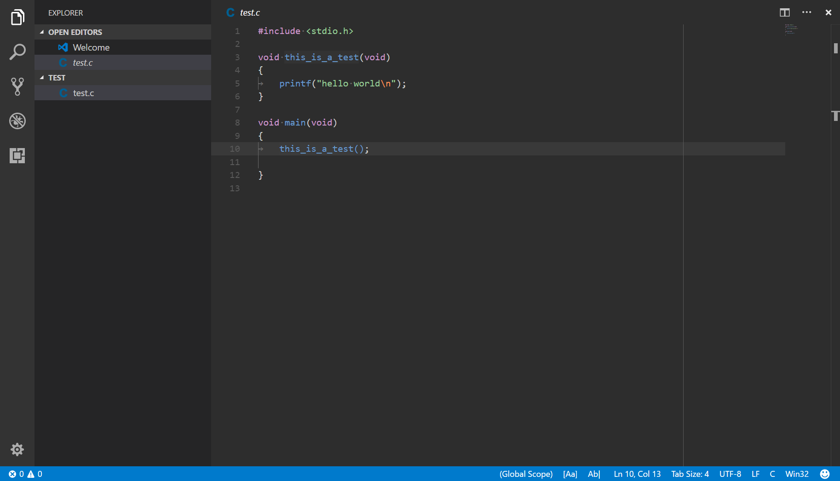This screenshot has width=840, height=481.
Task: Click the Welcome row's VS Code icon
Action: click(63, 47)
